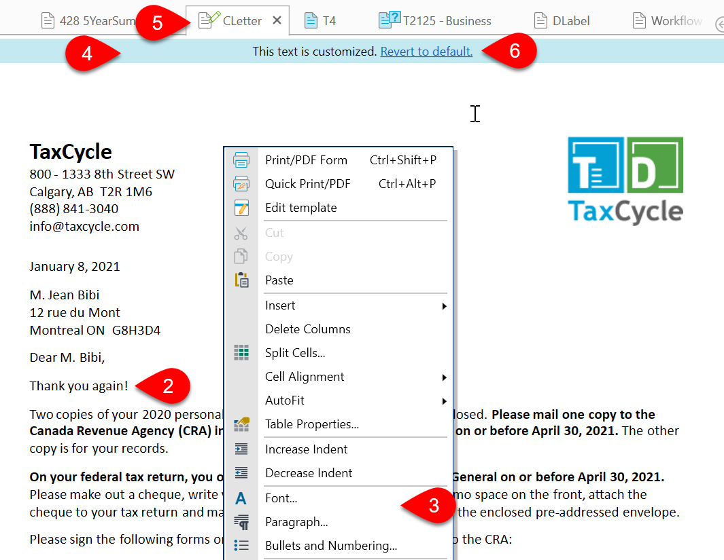The width and height of the screenshot is (724, 560).
Task: Click the Decrease Indent icon
Action: 241,473
